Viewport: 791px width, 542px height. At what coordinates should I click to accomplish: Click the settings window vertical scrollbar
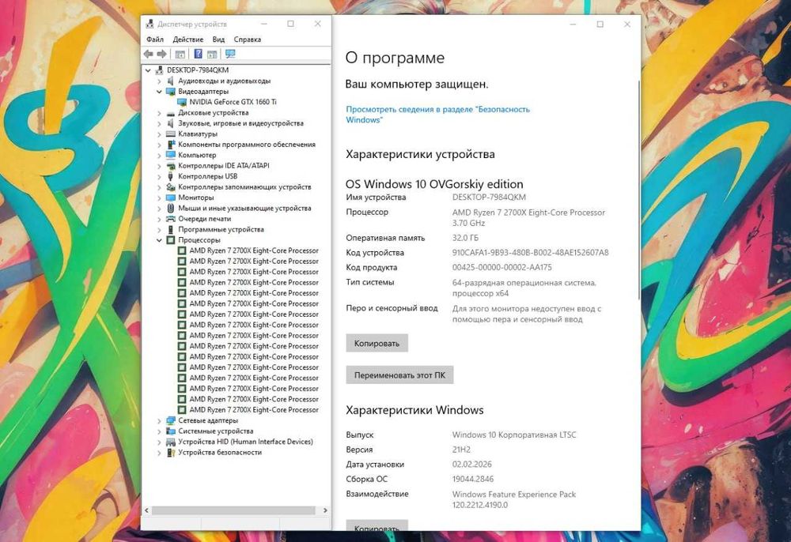tap(639, 189)
